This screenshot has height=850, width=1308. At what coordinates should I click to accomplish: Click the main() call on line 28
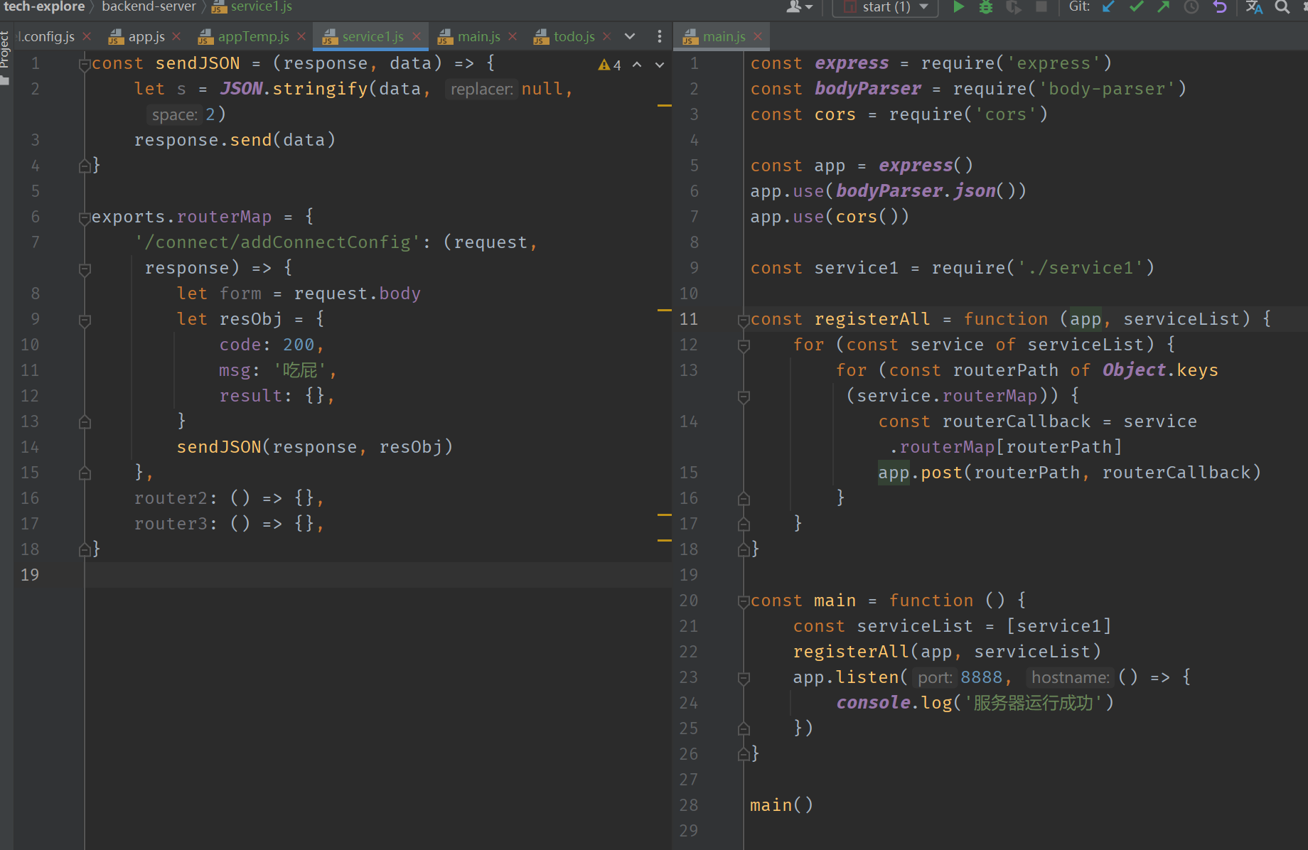(x=781, y=805)
